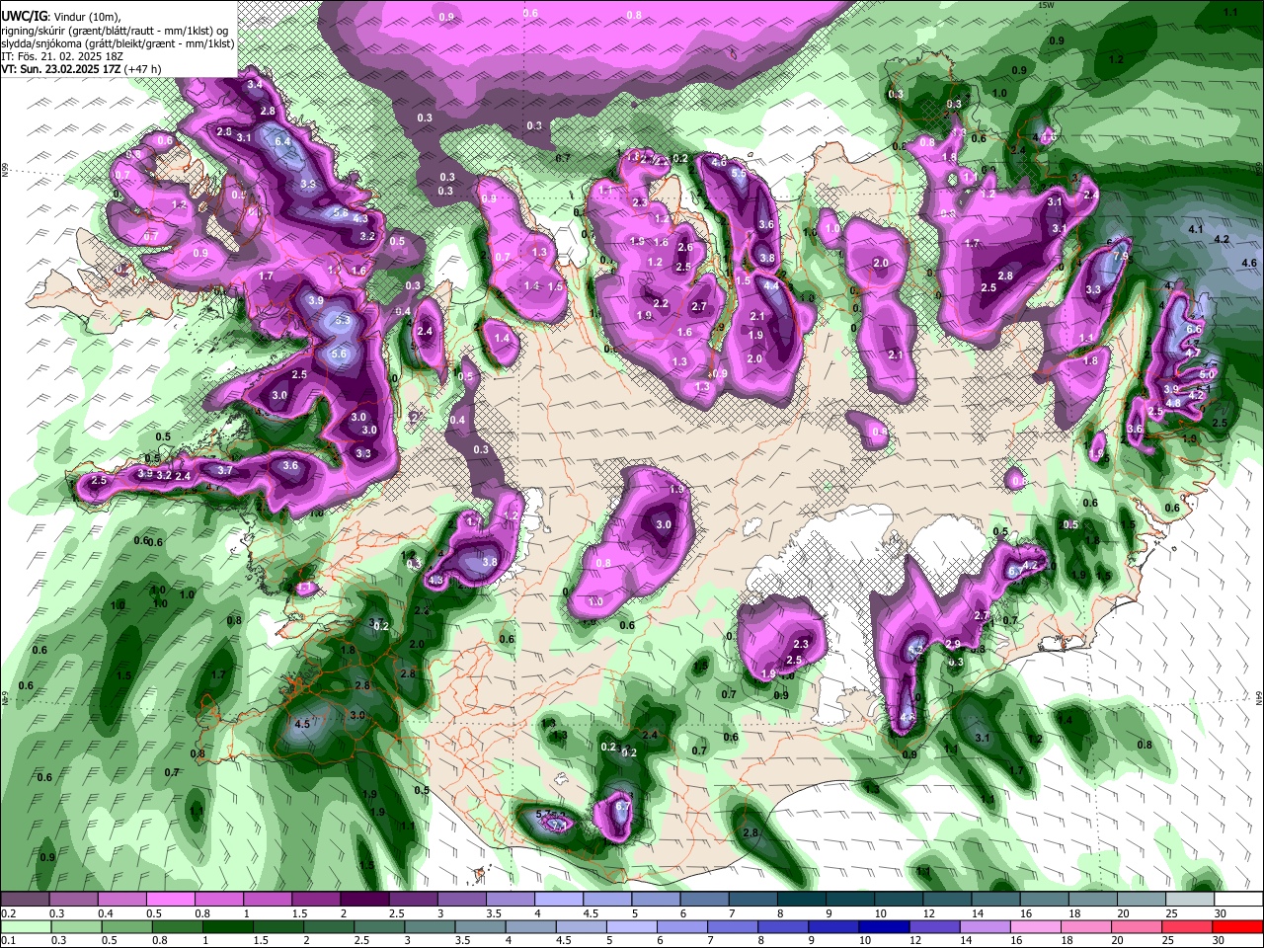Click the line 'slydda/snjókoma (grátt/bleikt/grænt - mm/1klst)'

(x=118, y=43)
